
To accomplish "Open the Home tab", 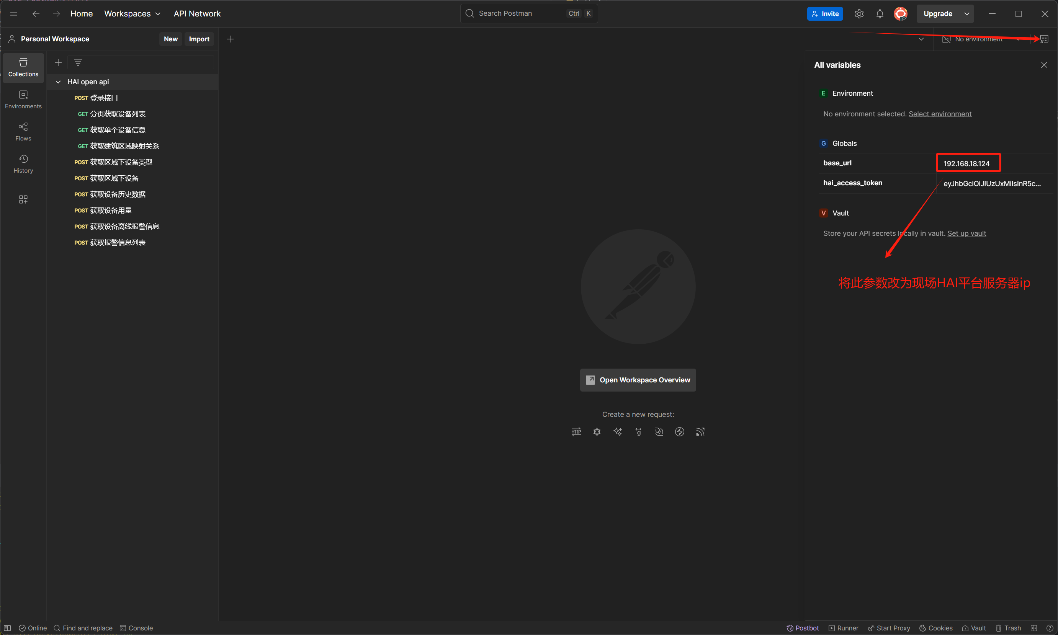I will [x=81, y=14].
